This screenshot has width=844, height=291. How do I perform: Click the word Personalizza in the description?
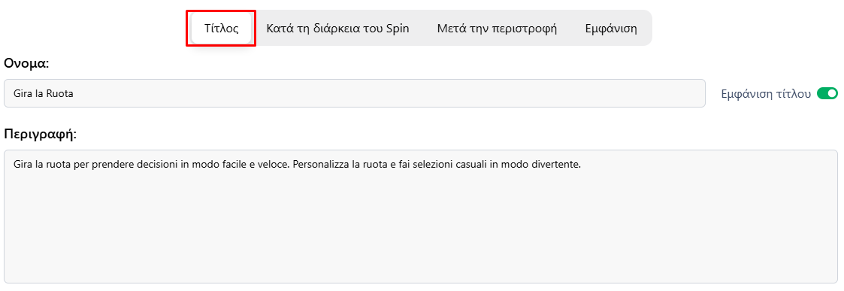pyautogui.click(x=322, y=165)
